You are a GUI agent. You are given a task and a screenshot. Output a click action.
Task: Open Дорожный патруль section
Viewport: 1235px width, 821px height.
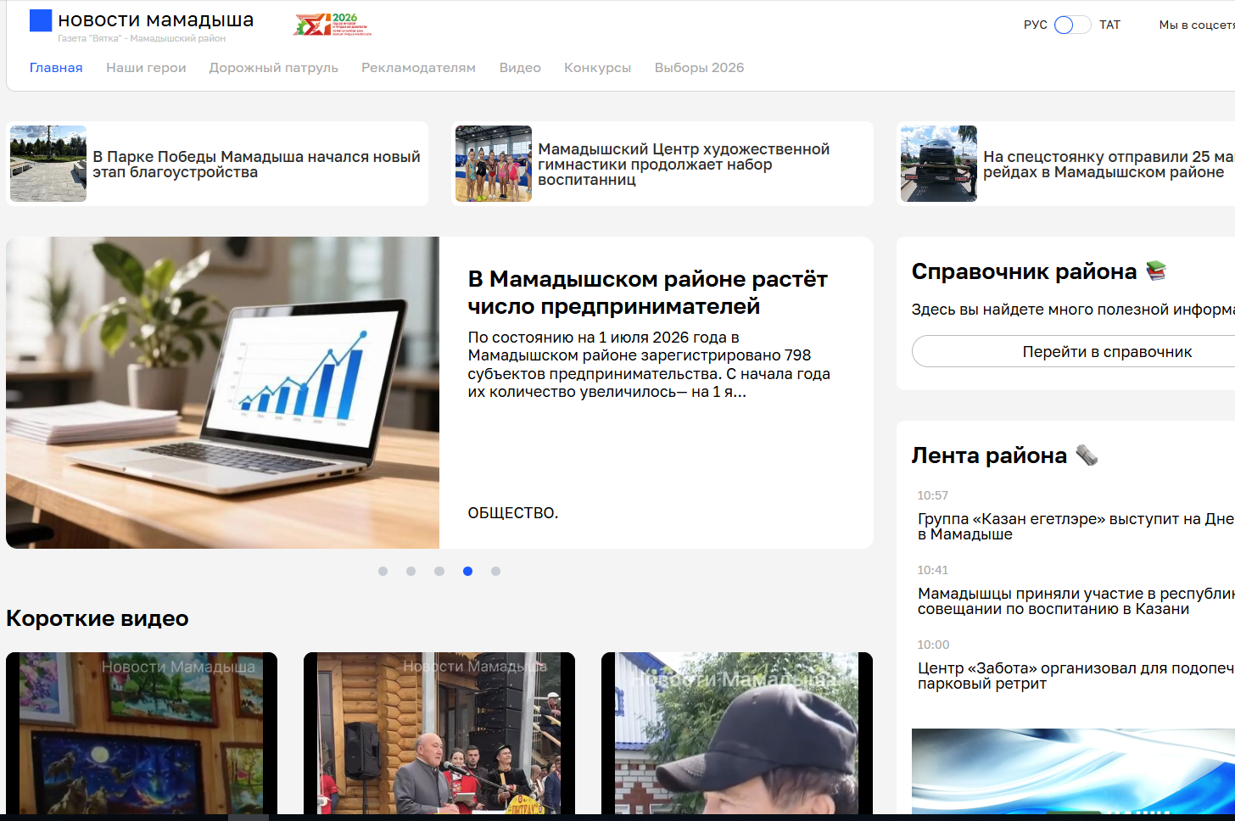[274, 68]
